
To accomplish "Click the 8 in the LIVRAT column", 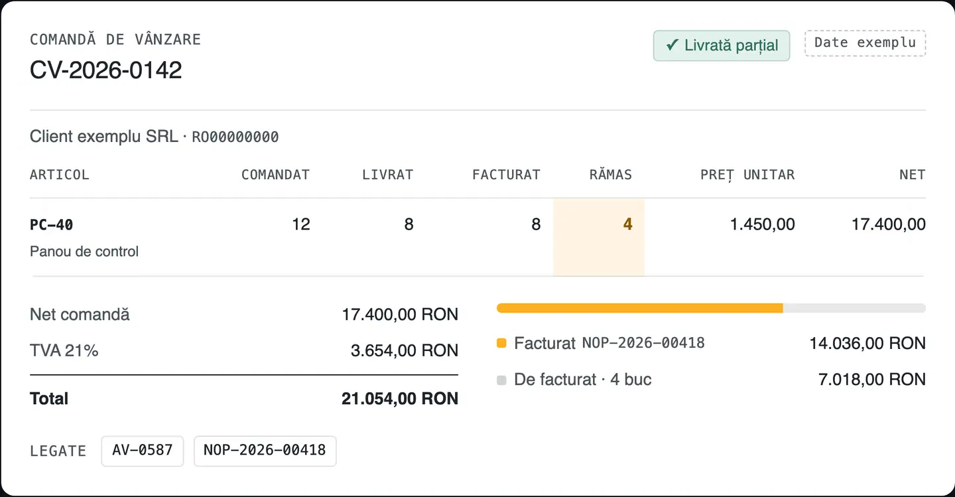I will (x=409, y=224).
